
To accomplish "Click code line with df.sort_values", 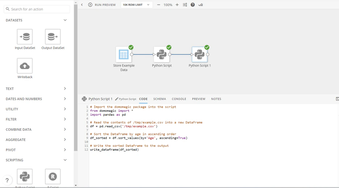I will (139, 138).
